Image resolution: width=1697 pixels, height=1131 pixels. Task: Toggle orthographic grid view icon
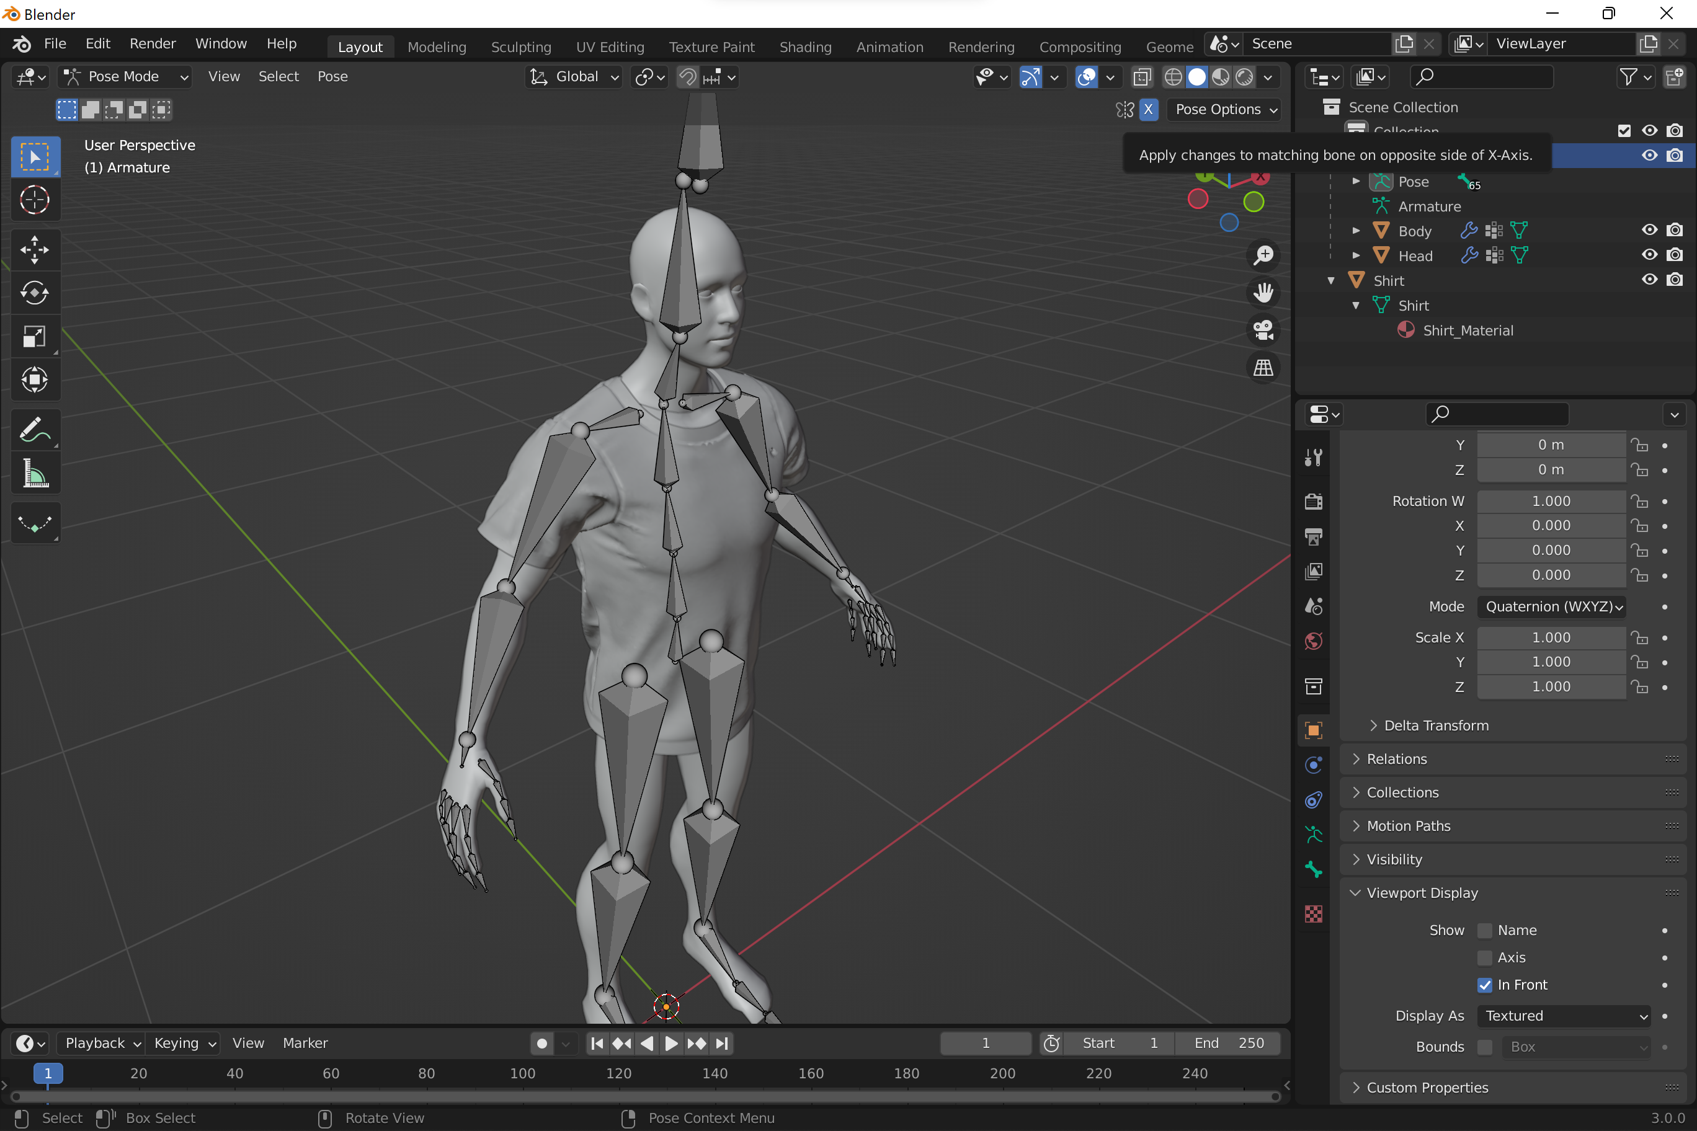[1263, 368]
